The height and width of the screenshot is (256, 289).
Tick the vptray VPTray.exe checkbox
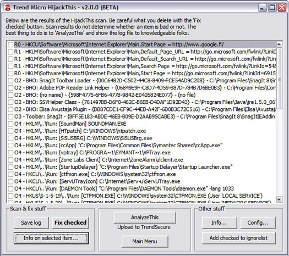pos(10,153)
